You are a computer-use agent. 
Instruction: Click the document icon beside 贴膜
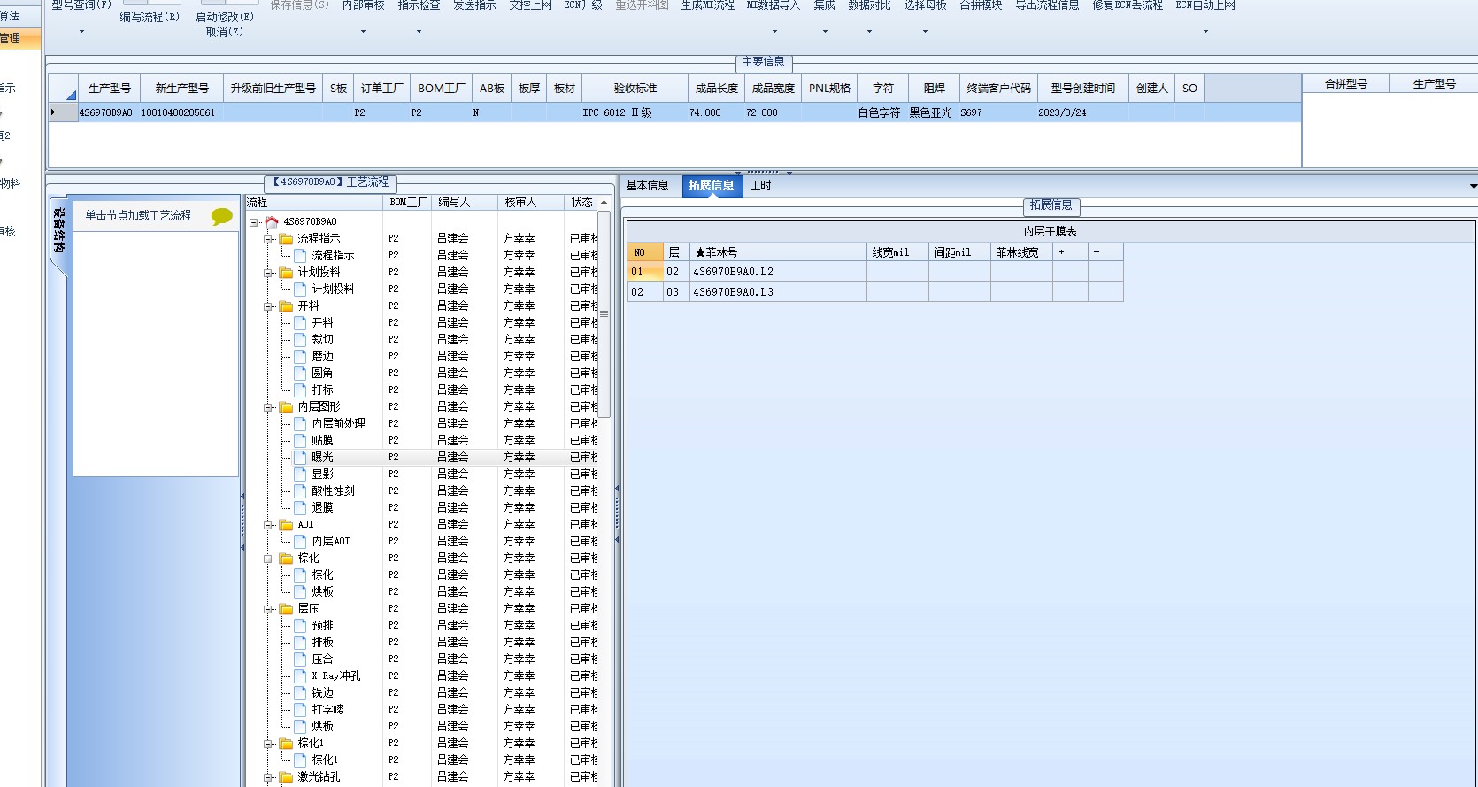pyautogui.click(x=300, y=441)
